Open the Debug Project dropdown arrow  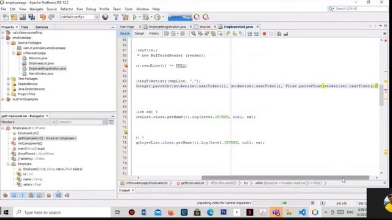[151, 17]
